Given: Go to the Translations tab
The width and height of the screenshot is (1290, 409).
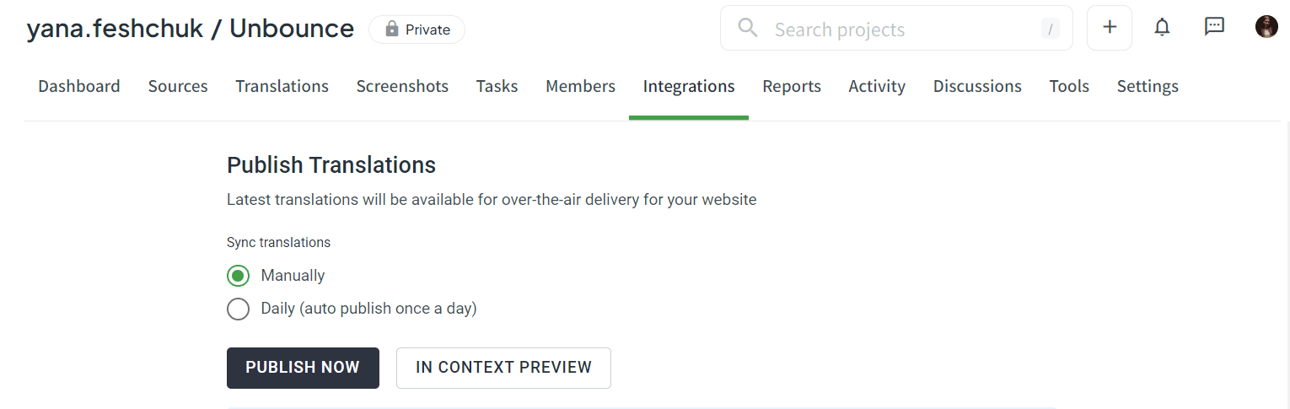Looking at the screenshot, I should 282,86.
